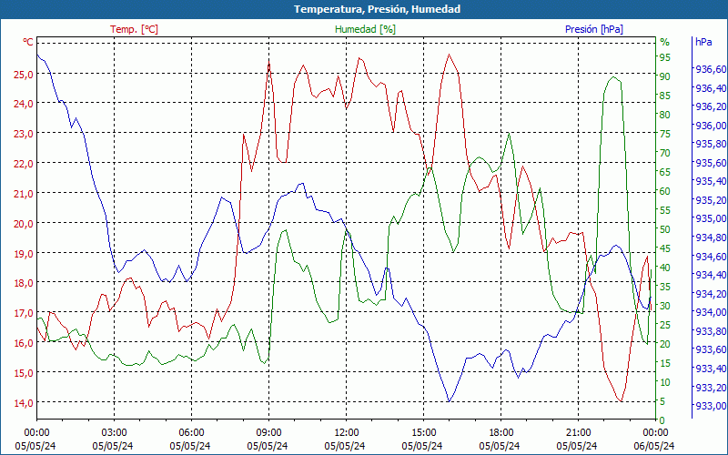Click the "15:00" time axis label

coord(422,433)
